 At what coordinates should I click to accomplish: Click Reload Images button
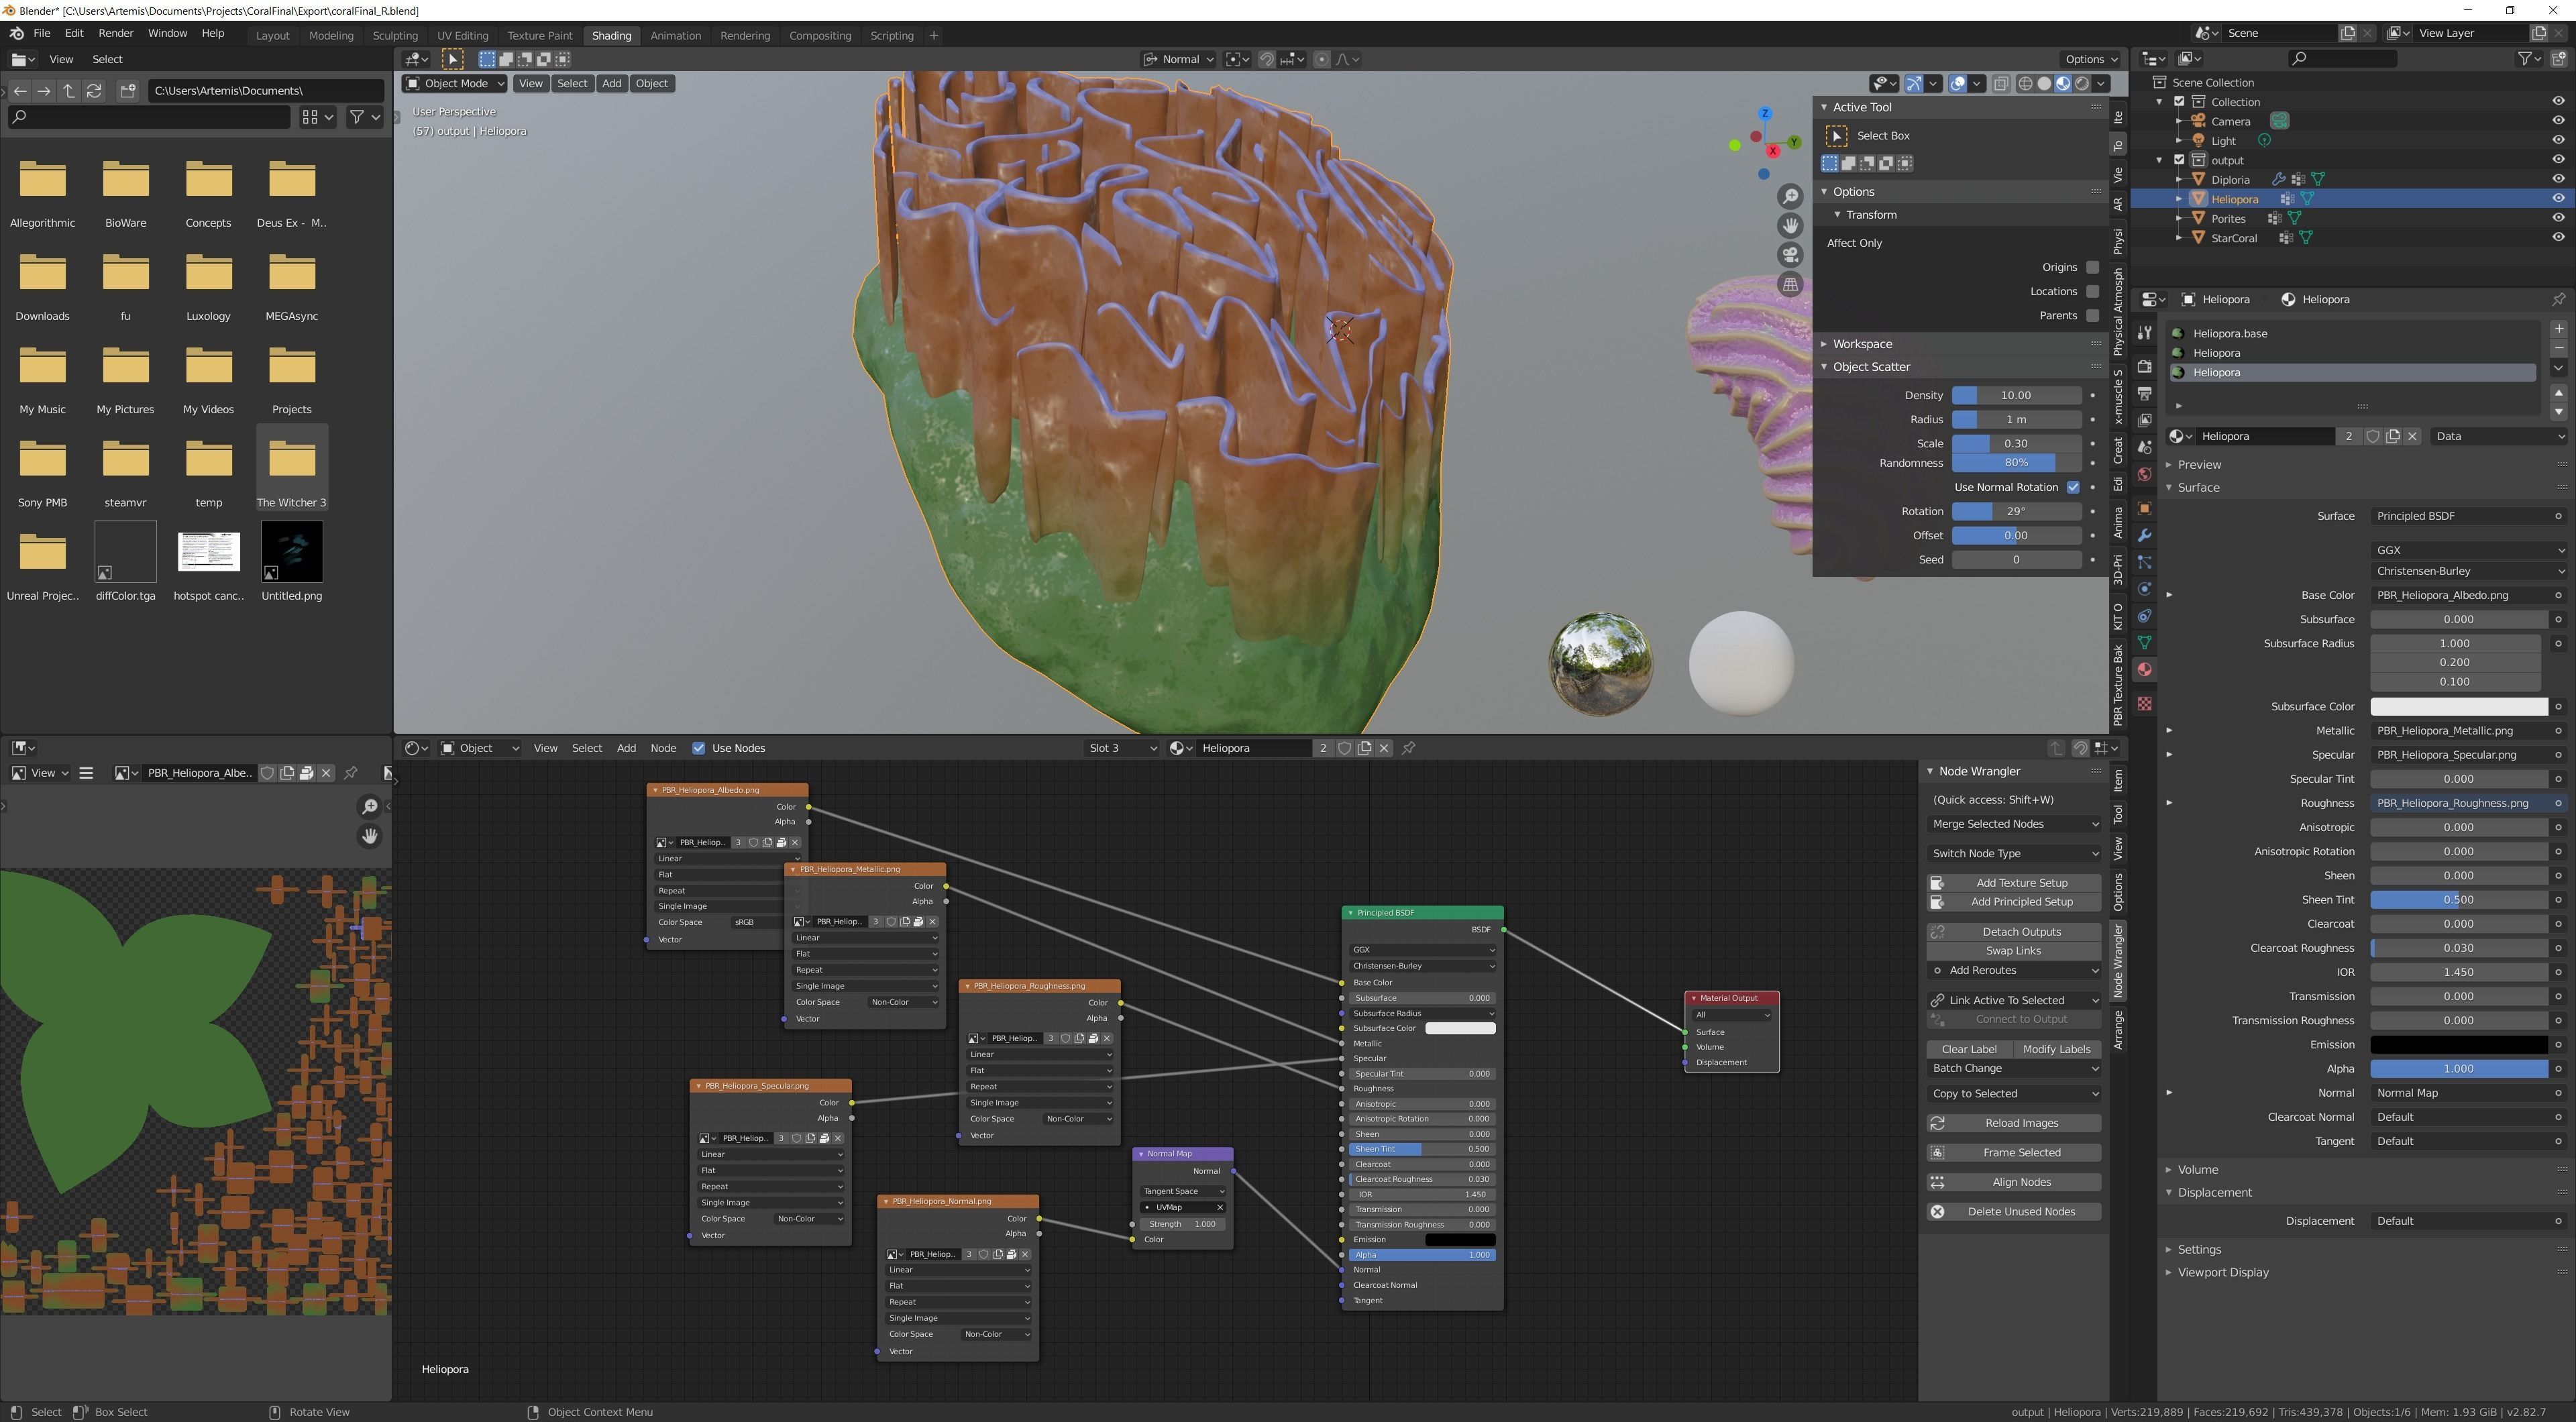[x=2014, y=1124]
